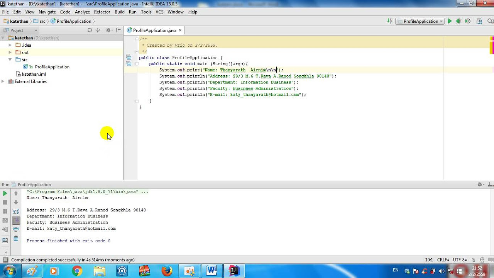Click Windows Start button
Screen dimensions: 494x278
[x=9, y=271]
